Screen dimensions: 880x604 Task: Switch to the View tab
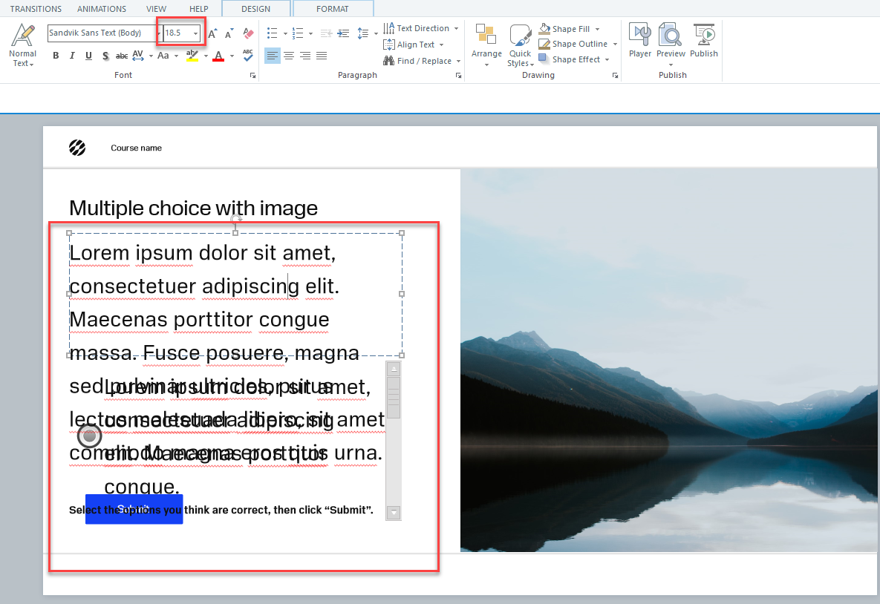pyautogui.click(x=156, y=9)
